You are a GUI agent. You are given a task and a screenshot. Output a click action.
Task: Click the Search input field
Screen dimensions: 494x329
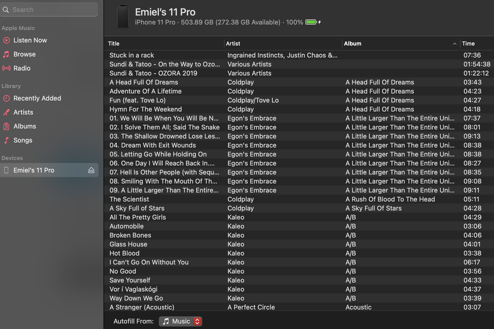point(51,10)
